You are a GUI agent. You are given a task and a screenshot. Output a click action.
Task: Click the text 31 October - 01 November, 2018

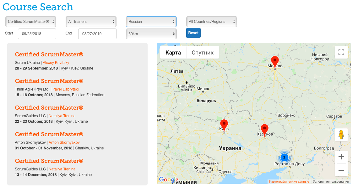point(44,148)
